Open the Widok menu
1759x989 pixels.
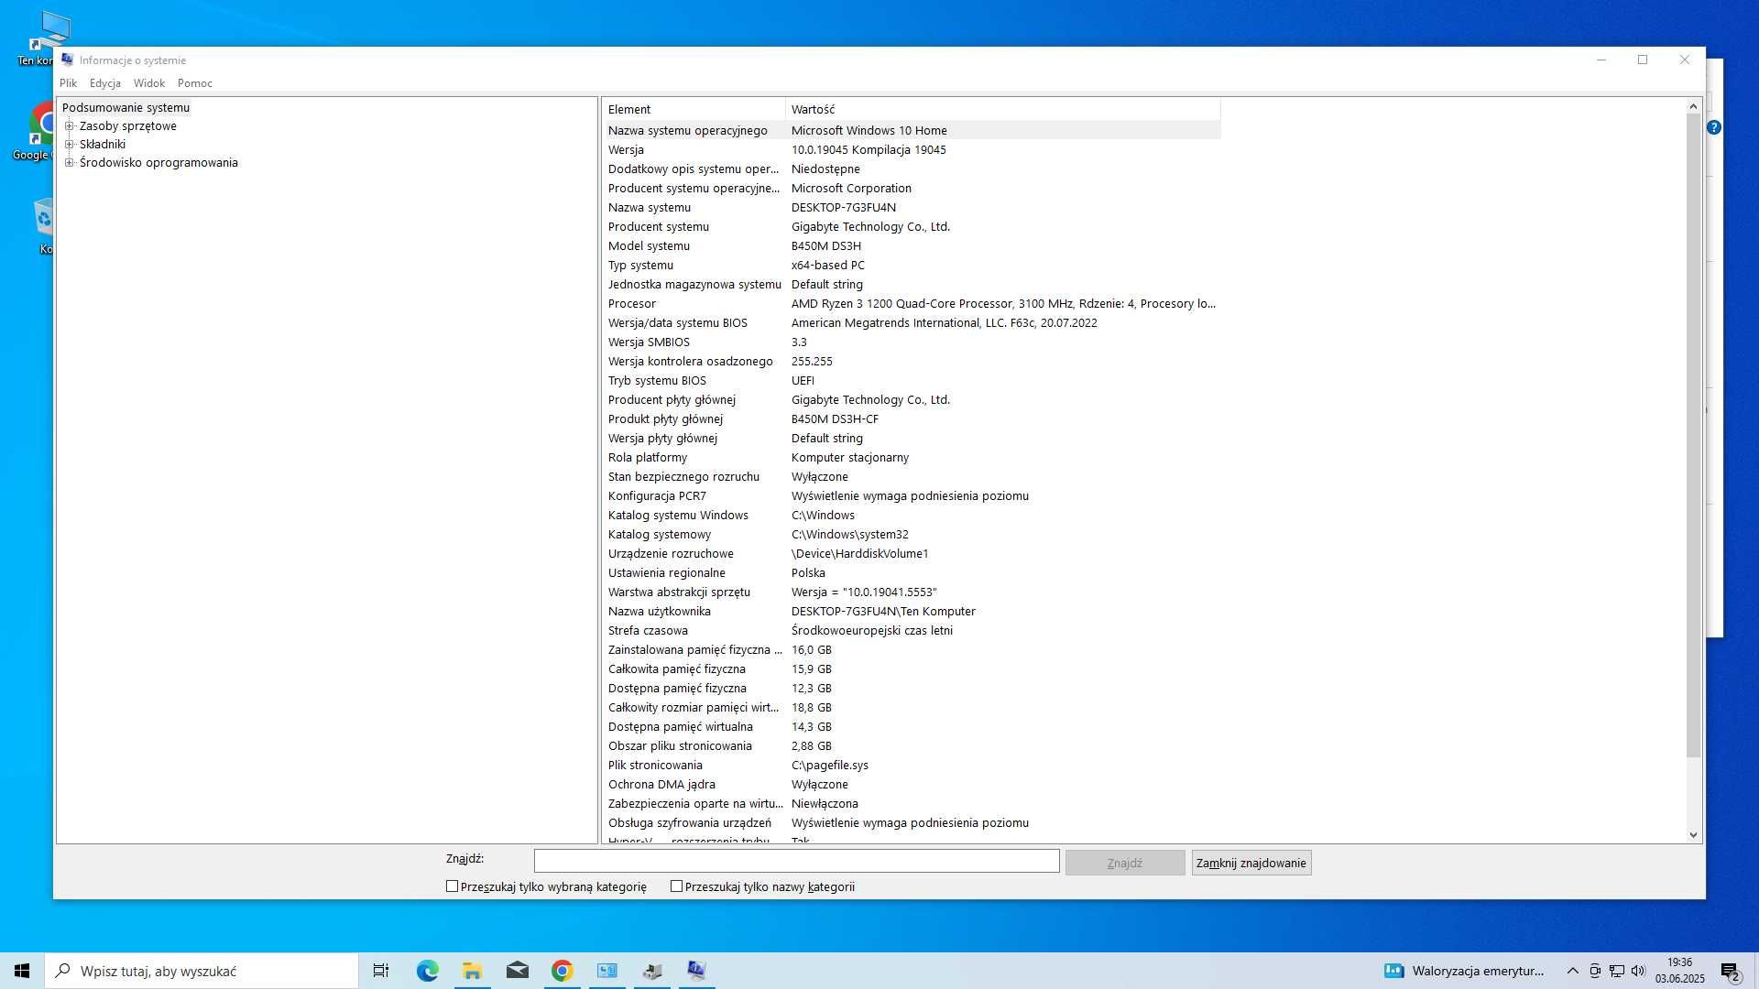tap(149, 83)
